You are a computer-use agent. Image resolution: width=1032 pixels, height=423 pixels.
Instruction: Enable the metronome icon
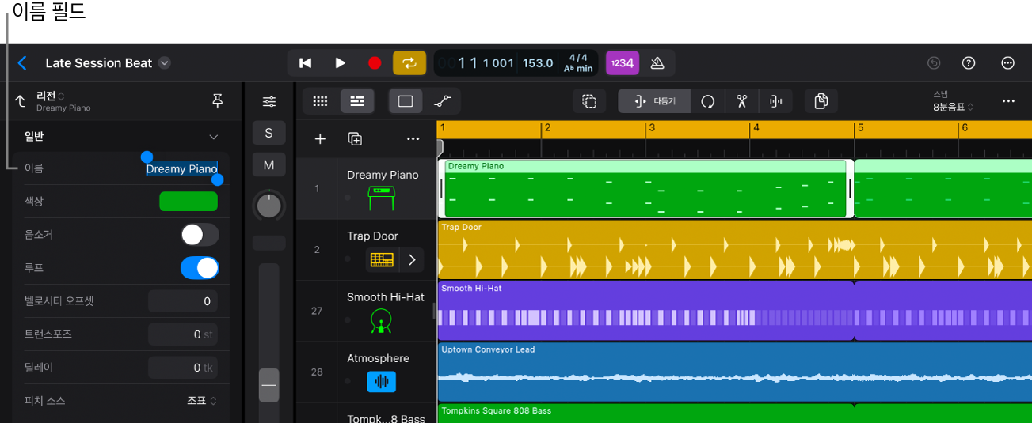tap(657, 63)
